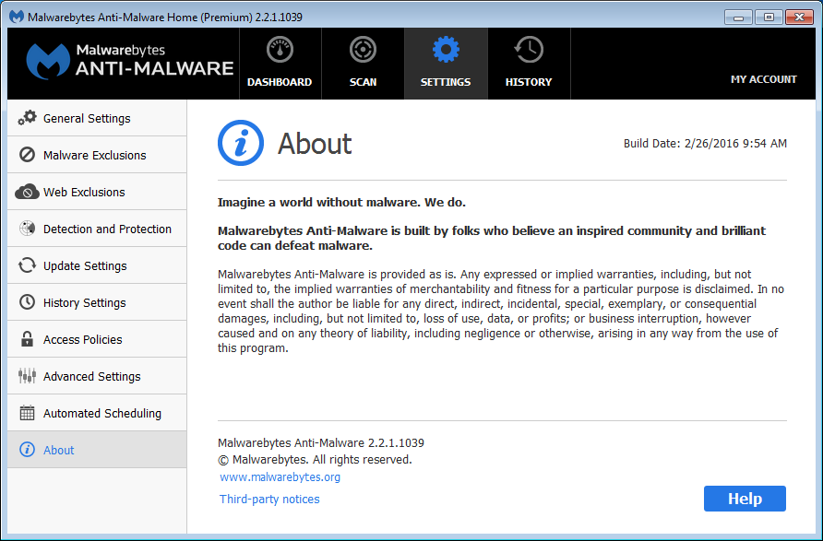This screenshot has width=823, height=541.
Task: Click the General Settings gears icon
Action: coord(28,118)
